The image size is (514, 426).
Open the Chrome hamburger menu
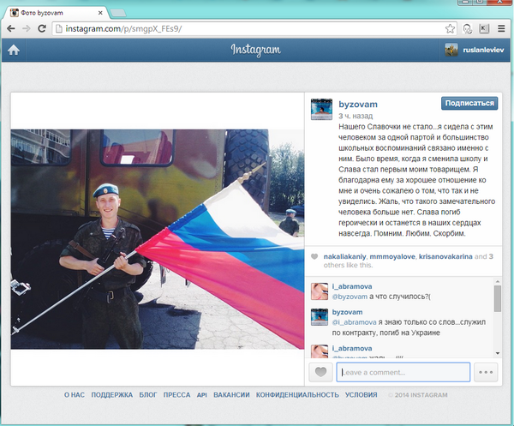[501, 28]
